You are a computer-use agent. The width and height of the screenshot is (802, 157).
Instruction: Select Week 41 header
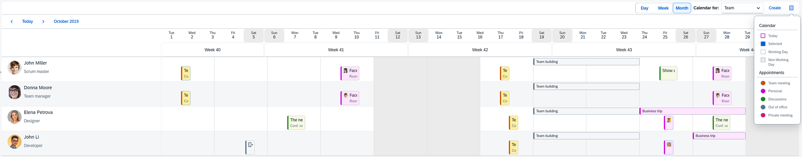coord(336,50)
